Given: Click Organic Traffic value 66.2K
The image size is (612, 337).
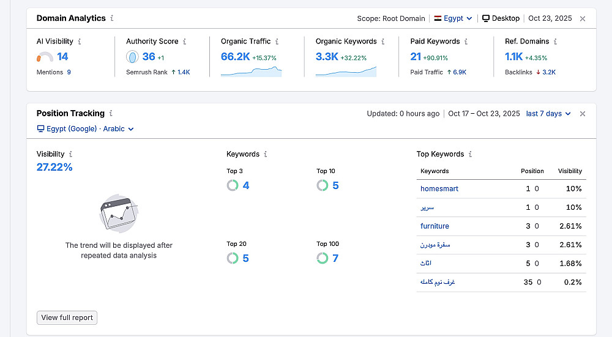Looking at the screenshot, I should click(x=235, y=57).
